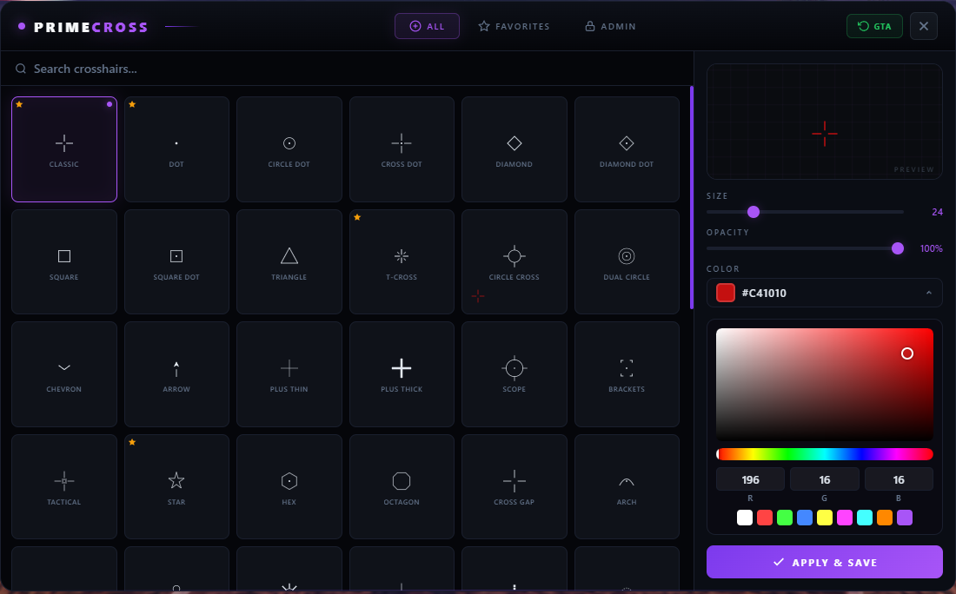Unfavorite the Dot crosshair star
This screenshot has height=594, width=956.
(132, 104)
